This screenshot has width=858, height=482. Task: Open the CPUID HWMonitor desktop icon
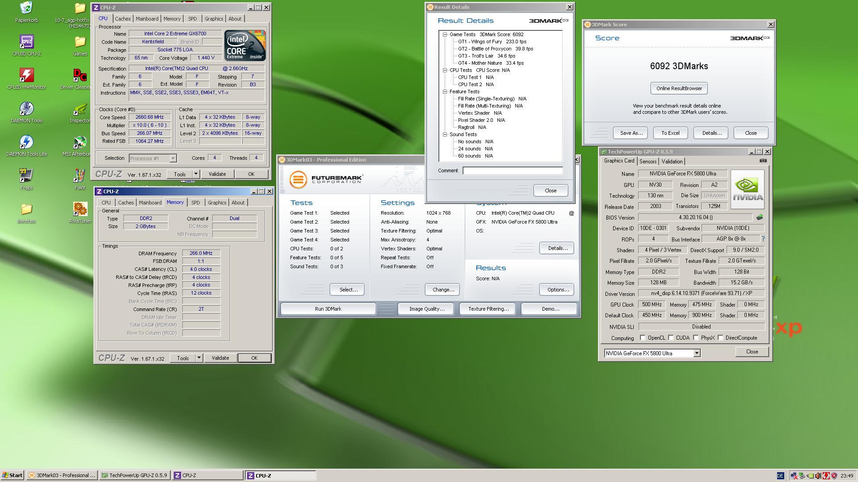coord(26,76)
